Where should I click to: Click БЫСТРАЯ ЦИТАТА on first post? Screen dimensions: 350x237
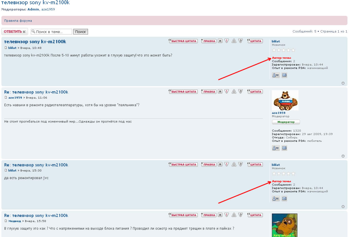tap(183, 41)
